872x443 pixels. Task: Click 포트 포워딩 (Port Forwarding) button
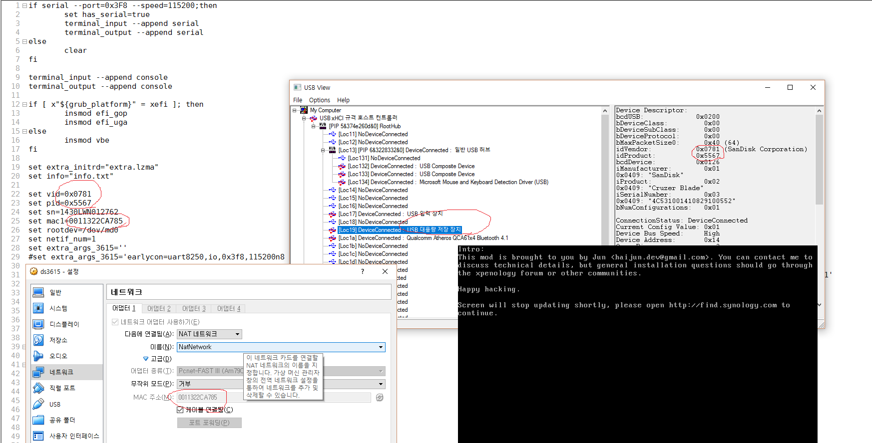pos(209,423)
